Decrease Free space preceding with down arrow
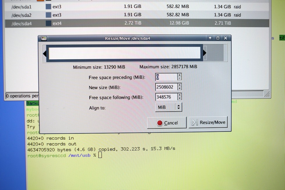 [x=179, y=79]
